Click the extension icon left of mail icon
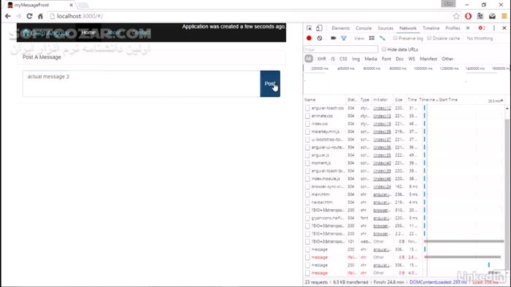The image size is (511, 287). [480, 16]
